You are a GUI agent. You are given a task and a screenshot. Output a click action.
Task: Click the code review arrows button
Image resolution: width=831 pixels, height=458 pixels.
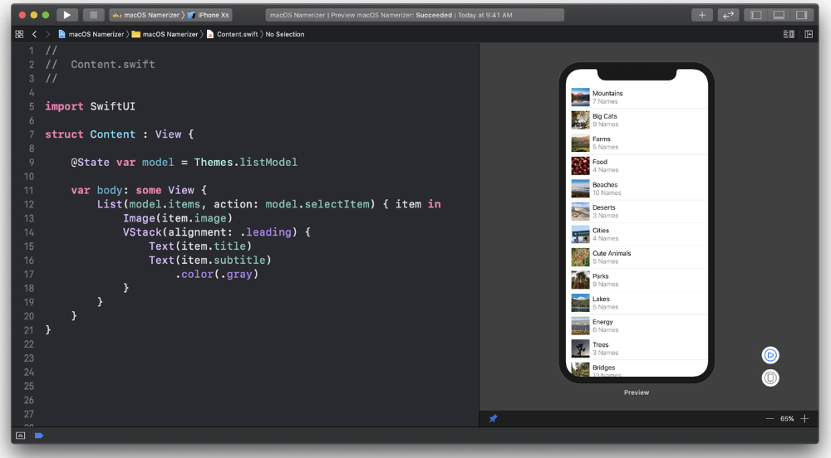[728, 15]
